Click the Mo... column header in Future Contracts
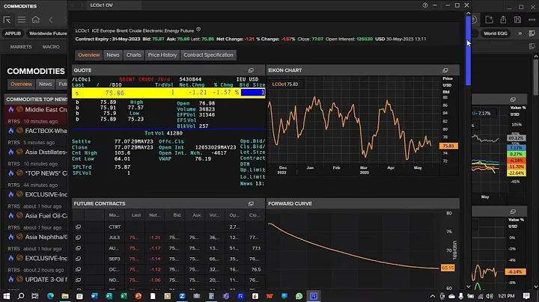This screenshot has height=302, width=539. coord(114,215)
